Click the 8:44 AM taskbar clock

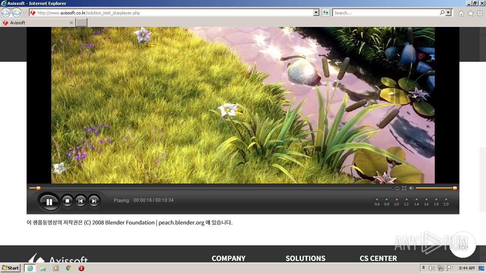[467, 268]
